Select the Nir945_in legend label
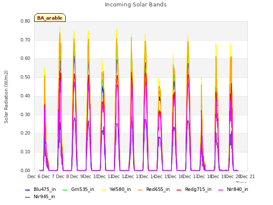The width and height of the screenshot is (273, 205). (x=44, y=196)
